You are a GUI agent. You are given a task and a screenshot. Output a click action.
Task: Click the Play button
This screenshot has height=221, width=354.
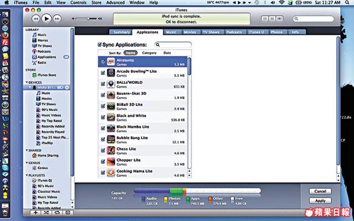pos(46,19)
